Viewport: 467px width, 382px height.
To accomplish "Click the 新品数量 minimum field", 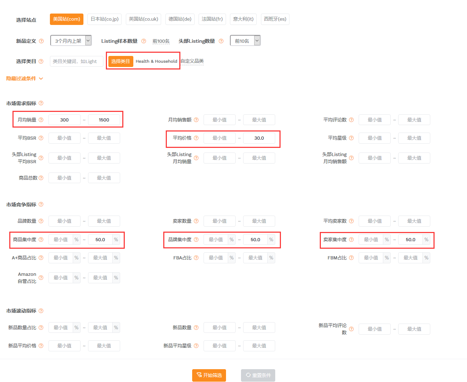I will (220, 327).
